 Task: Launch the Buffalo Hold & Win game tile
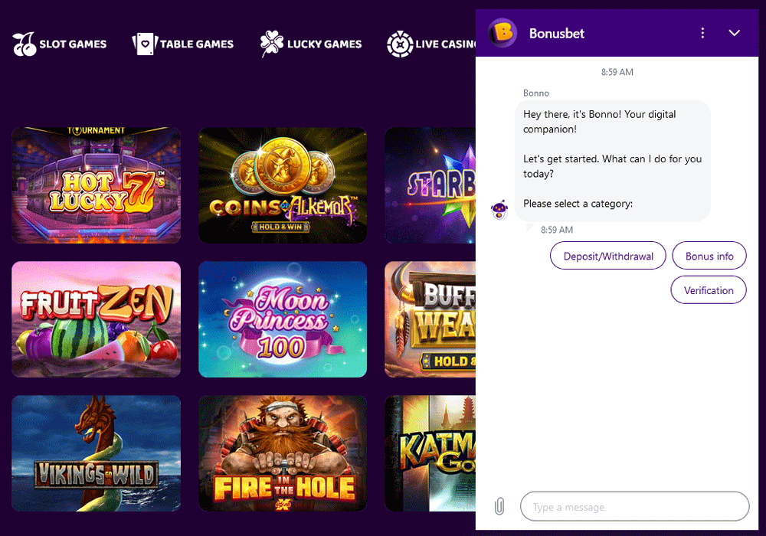click(430, 319)
